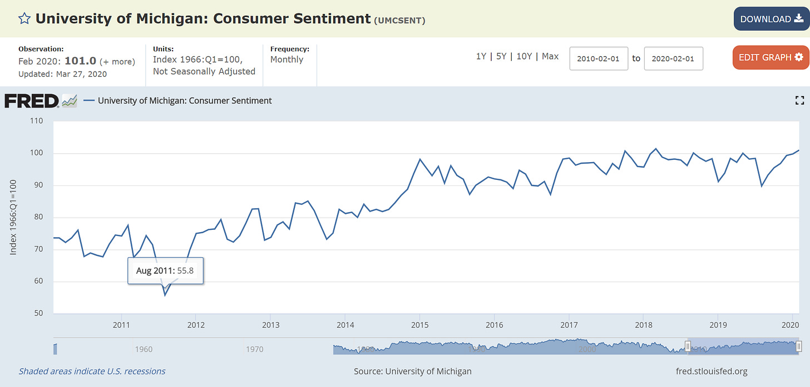Select the Max date range
Screen dimensions: 810x387
(550, 57)
